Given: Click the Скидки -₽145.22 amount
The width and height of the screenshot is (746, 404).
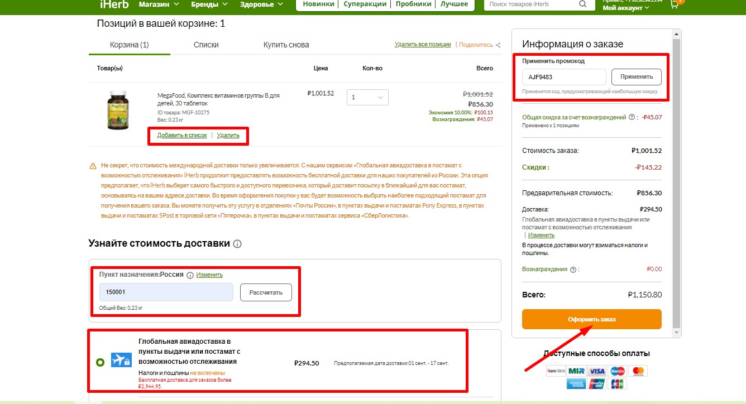Looking at the screenshot, I should pyautogui.click(x=648, y=167).
